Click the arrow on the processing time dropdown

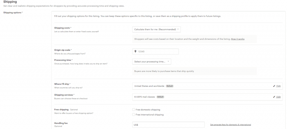pos(168,61)
